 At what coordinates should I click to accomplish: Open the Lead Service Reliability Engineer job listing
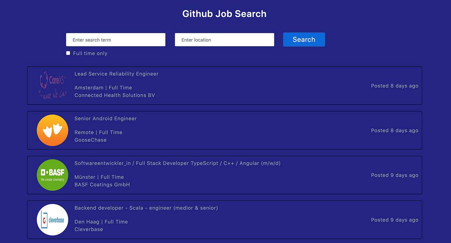(116, 74)
